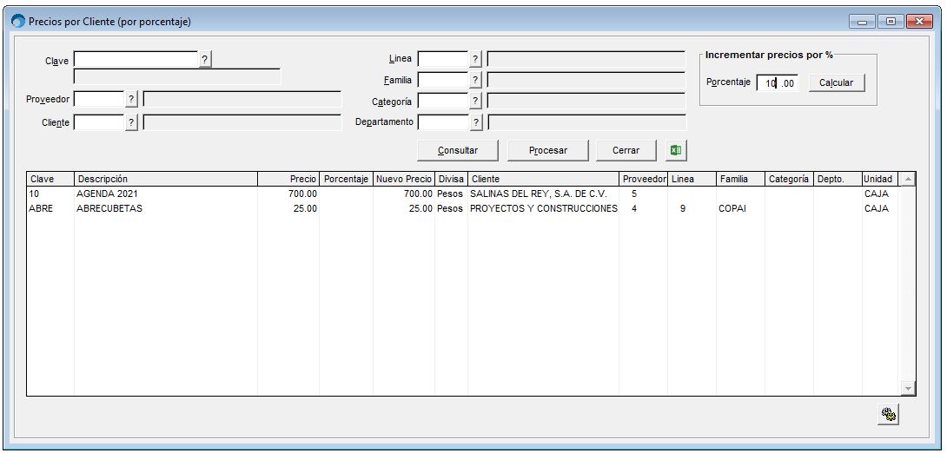Click Calcular to apply the percentage
Screen dimensions: 947x453
pyautogui.click(x=837, y=82)
